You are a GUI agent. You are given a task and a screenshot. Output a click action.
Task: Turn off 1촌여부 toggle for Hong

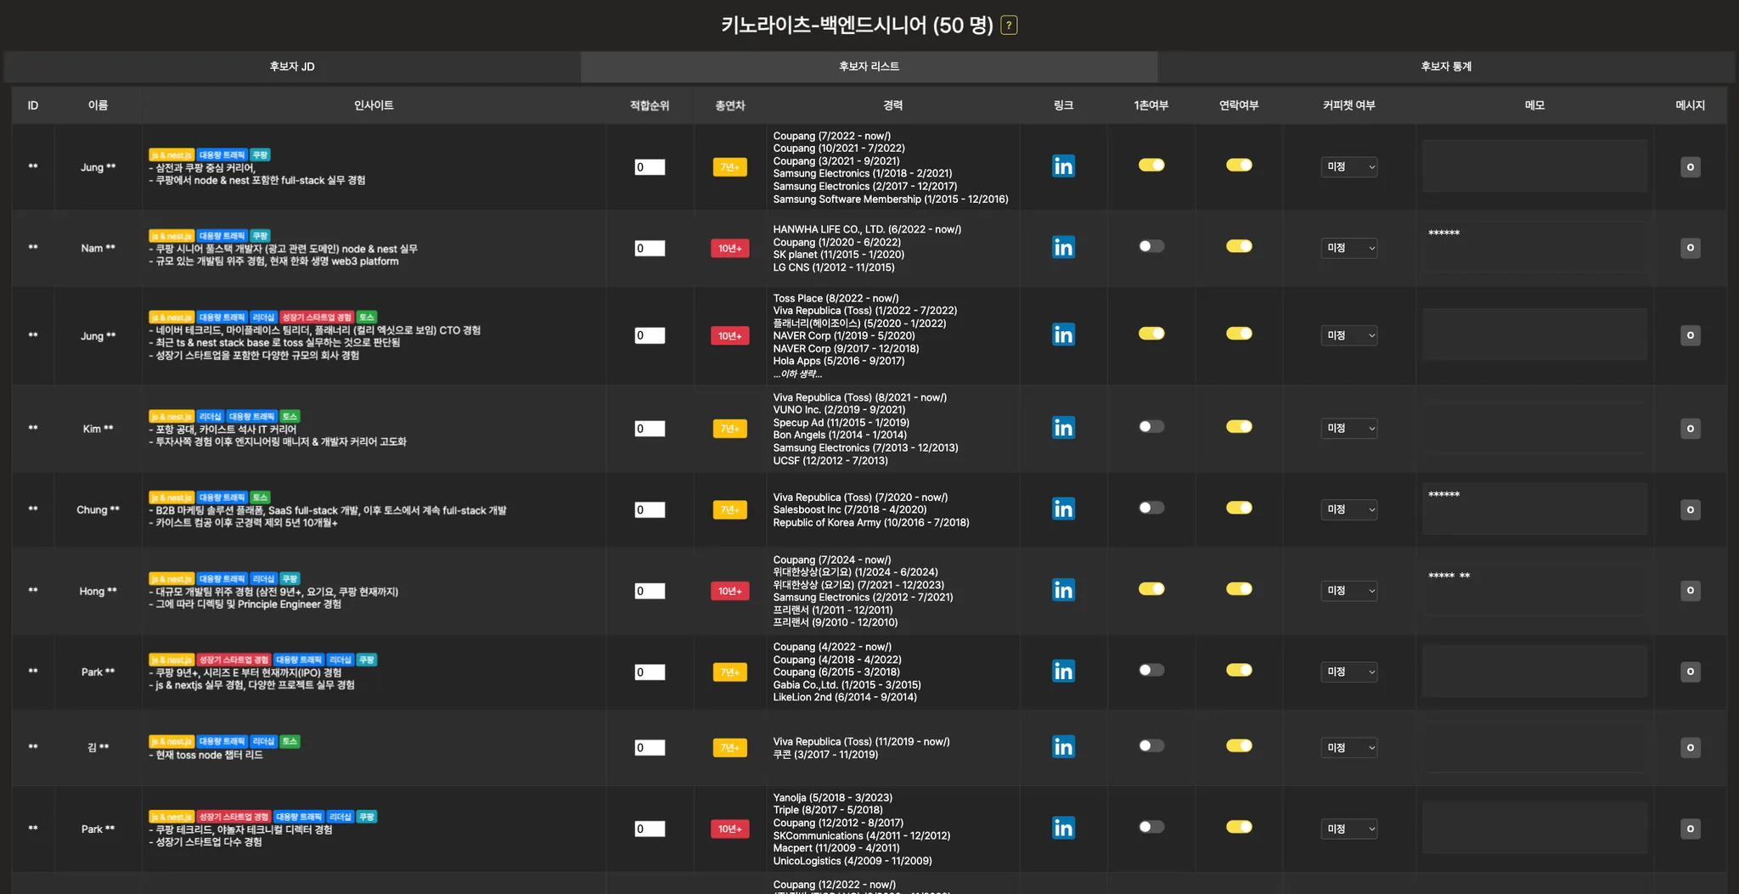pos(1151,589)
